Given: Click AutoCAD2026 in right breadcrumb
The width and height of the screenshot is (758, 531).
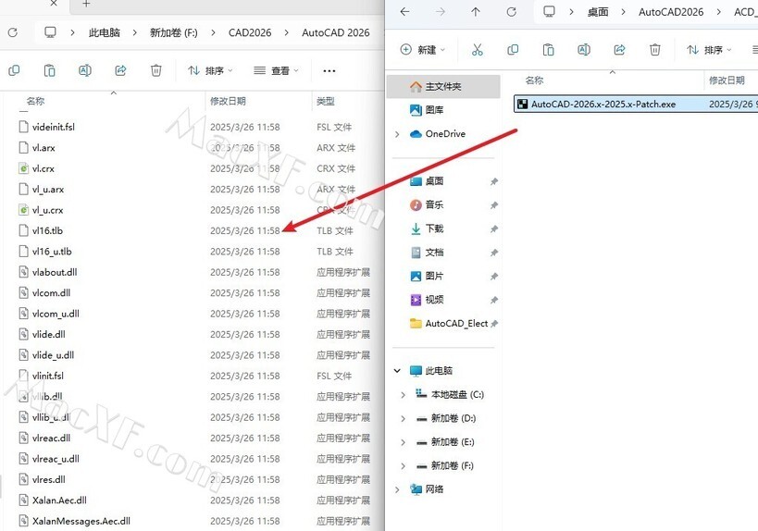Looking at the screenshot, I should pos(671,12).
